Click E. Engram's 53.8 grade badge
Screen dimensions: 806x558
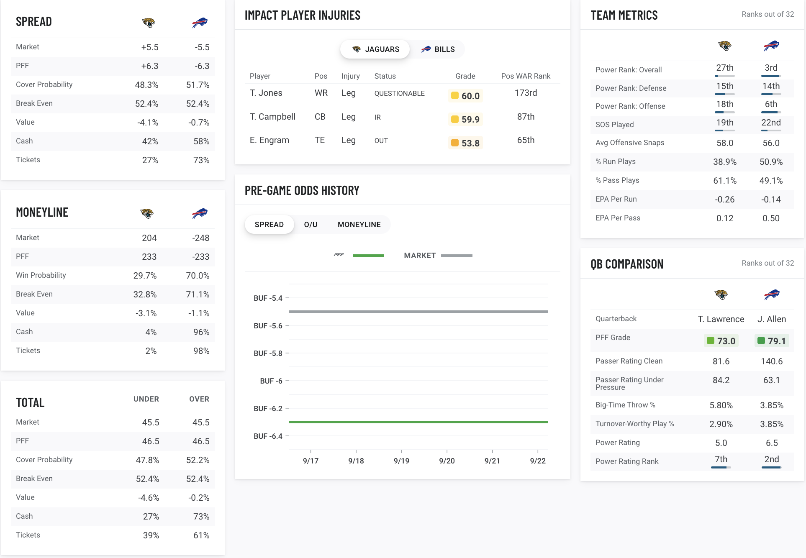click(x=465, y=143)
